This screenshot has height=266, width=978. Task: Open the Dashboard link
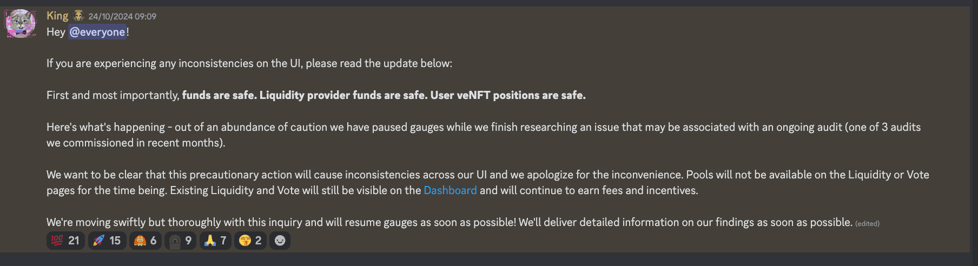[450, 190]
